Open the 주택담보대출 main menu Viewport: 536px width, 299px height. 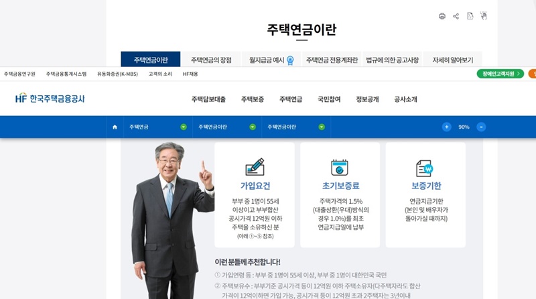(208, 99)
